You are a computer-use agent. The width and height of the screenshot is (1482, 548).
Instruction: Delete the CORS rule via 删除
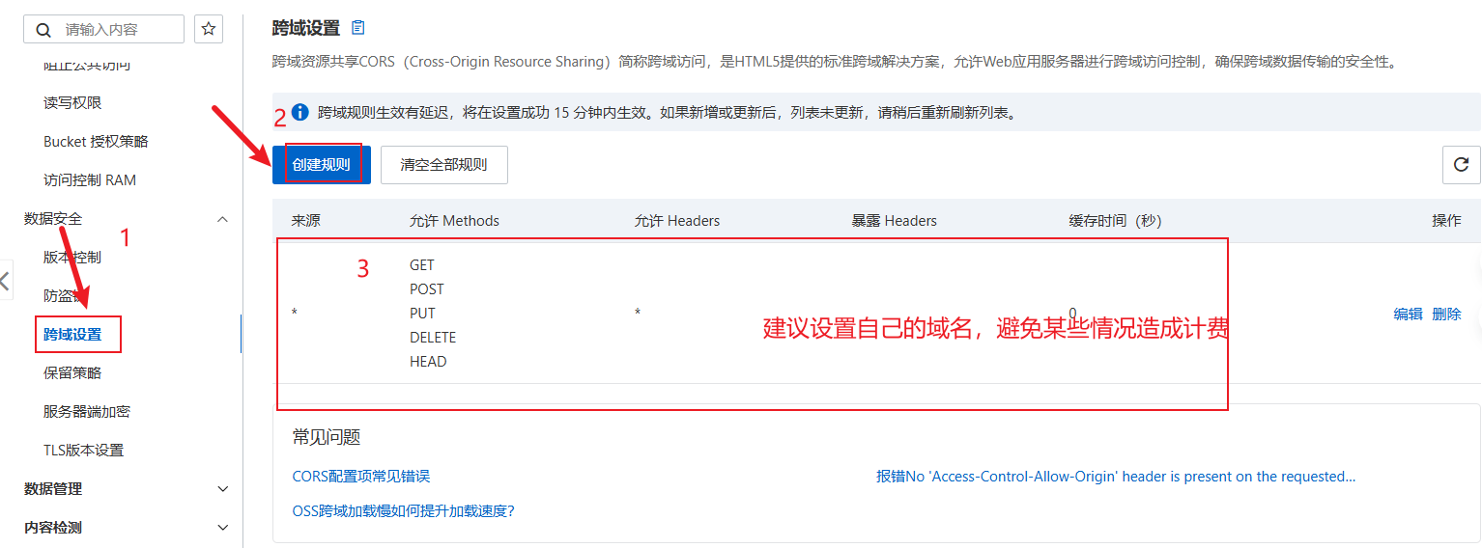[x=1446, y=314]
